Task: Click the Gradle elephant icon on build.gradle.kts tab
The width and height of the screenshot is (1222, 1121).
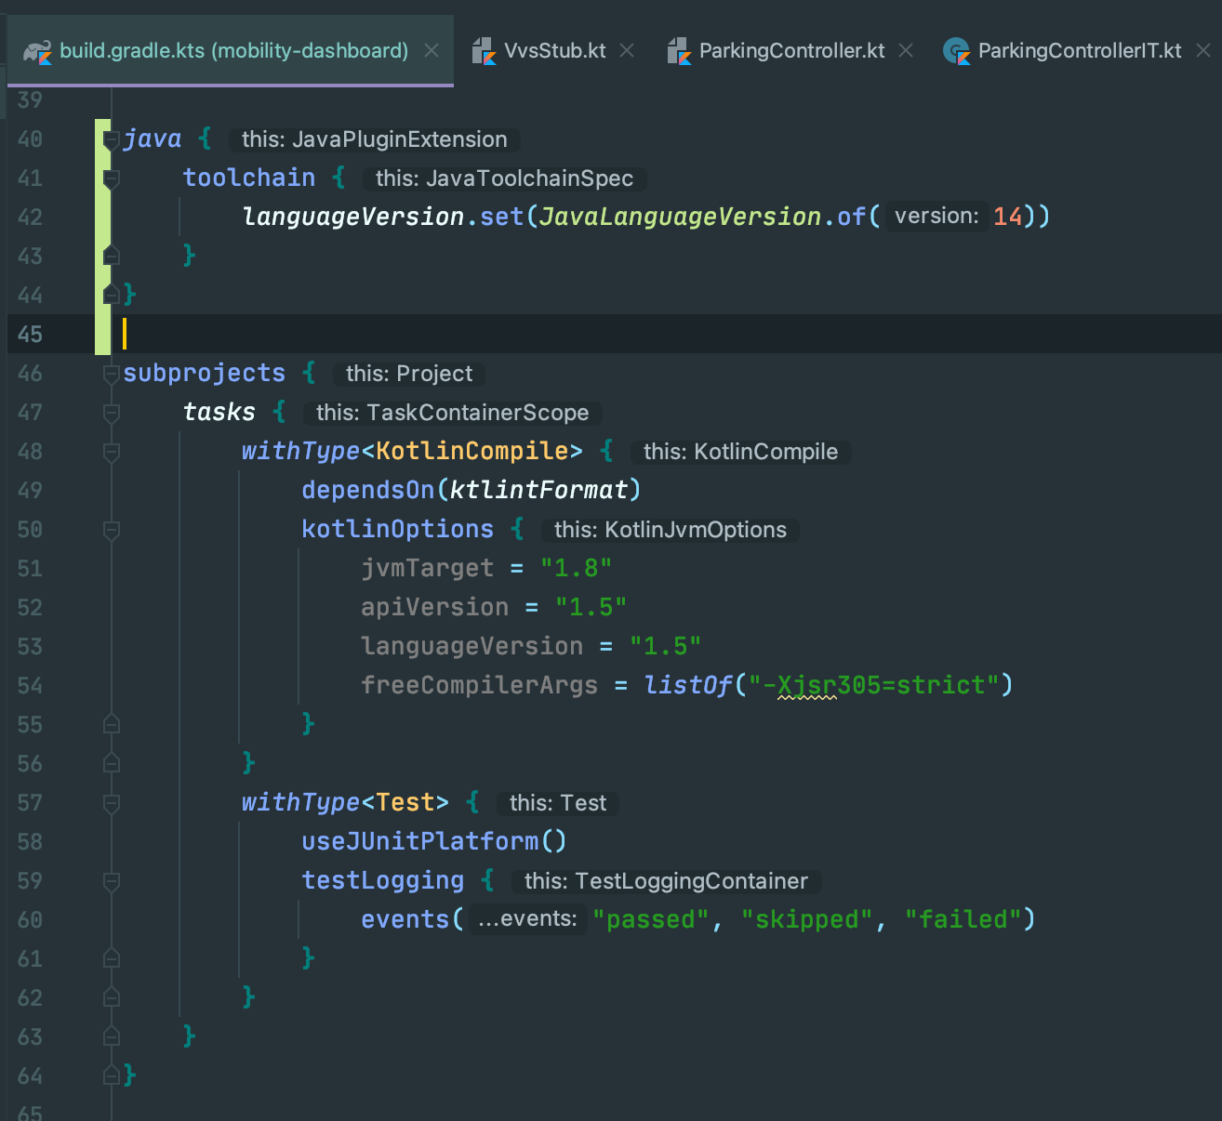Action: pyautogui.click(x=36, y=52)
